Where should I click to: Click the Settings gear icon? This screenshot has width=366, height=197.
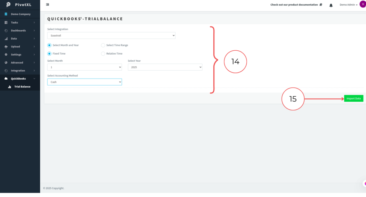pos(6,55)
